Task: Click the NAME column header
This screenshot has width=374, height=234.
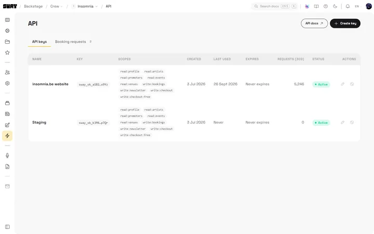Action: [x=37, y=59]
